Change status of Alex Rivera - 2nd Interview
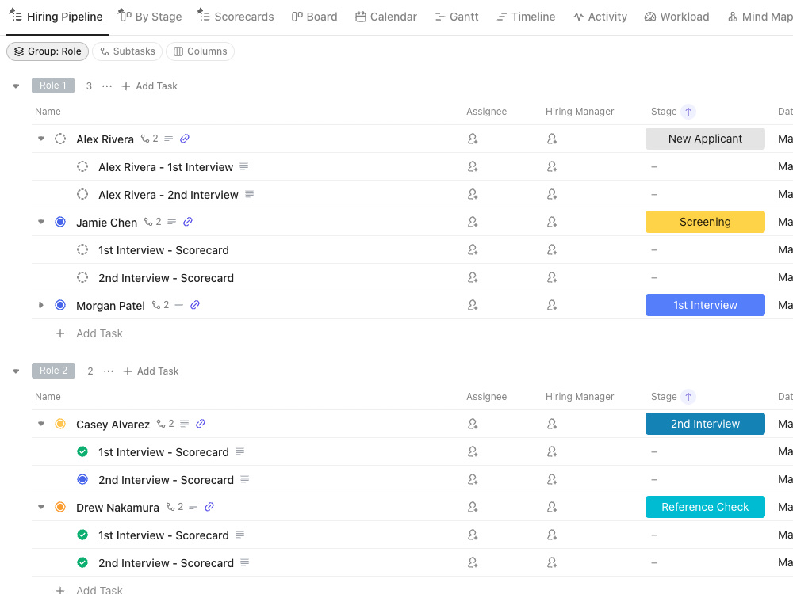 pyautogui.click(x=82, y=194)
